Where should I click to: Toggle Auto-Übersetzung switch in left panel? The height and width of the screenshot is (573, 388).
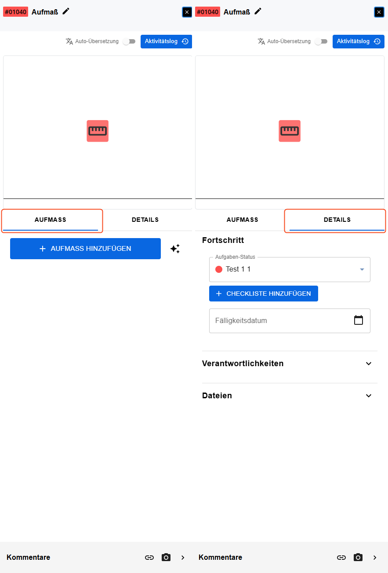129,41
